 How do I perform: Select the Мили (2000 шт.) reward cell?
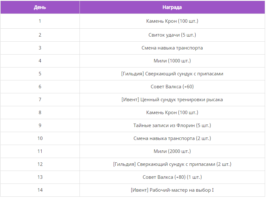pos(172,151)
